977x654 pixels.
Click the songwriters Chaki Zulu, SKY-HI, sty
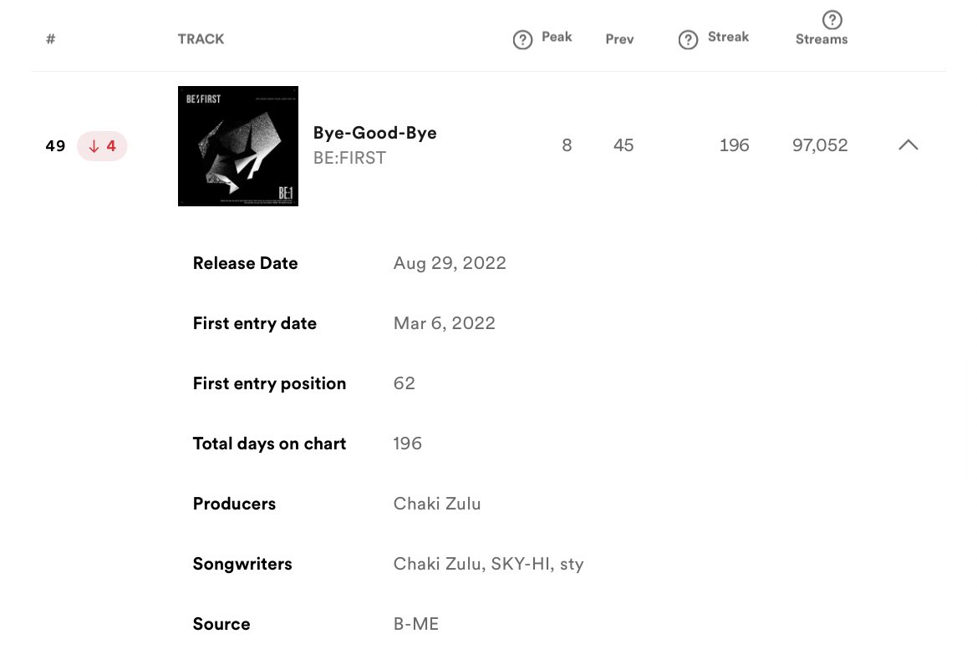(x=488, y=564)
